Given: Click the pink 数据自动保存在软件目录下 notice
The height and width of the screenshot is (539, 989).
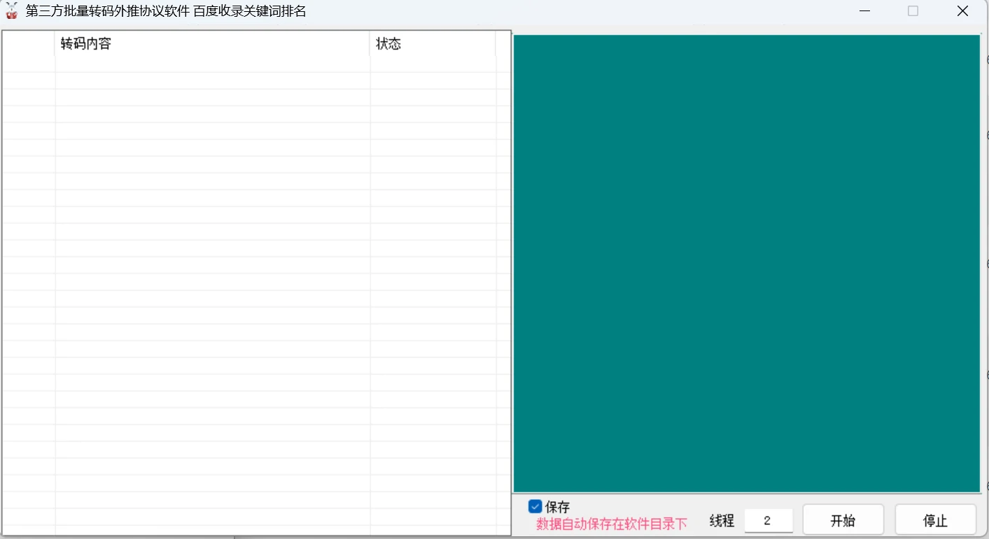Looking at the screenshot, I should [612, 524].
